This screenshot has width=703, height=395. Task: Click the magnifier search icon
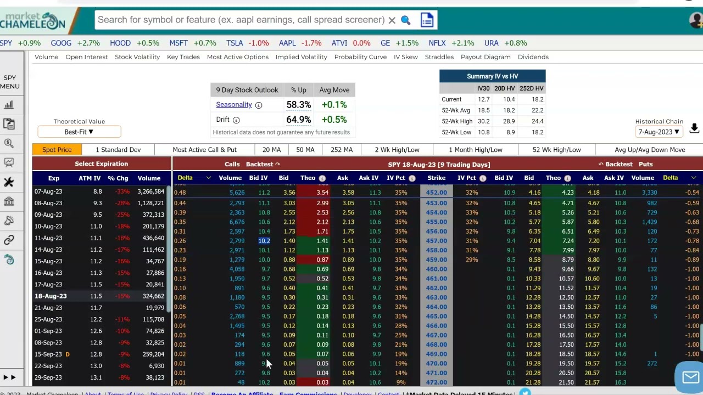pos(405,20)
